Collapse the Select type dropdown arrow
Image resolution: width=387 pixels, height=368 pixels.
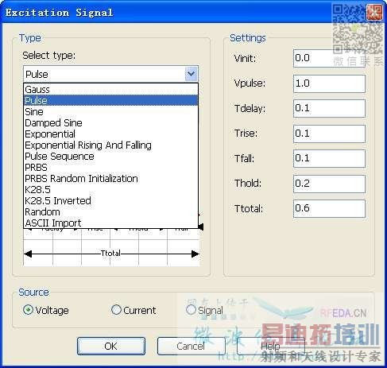coord(191,74)
